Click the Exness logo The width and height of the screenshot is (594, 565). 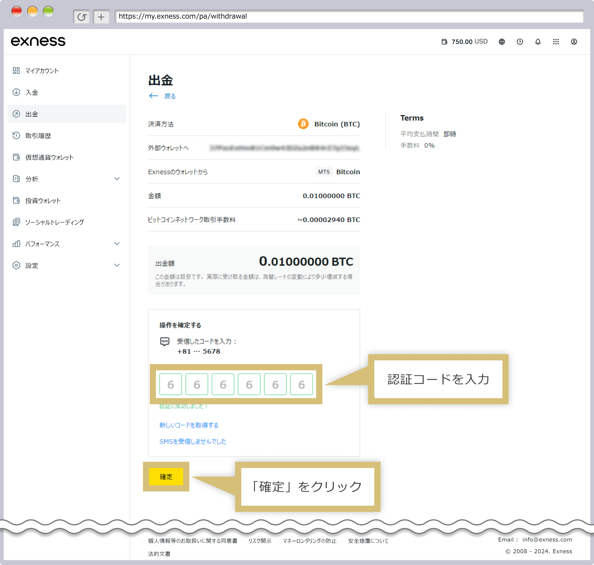point(38,41)
